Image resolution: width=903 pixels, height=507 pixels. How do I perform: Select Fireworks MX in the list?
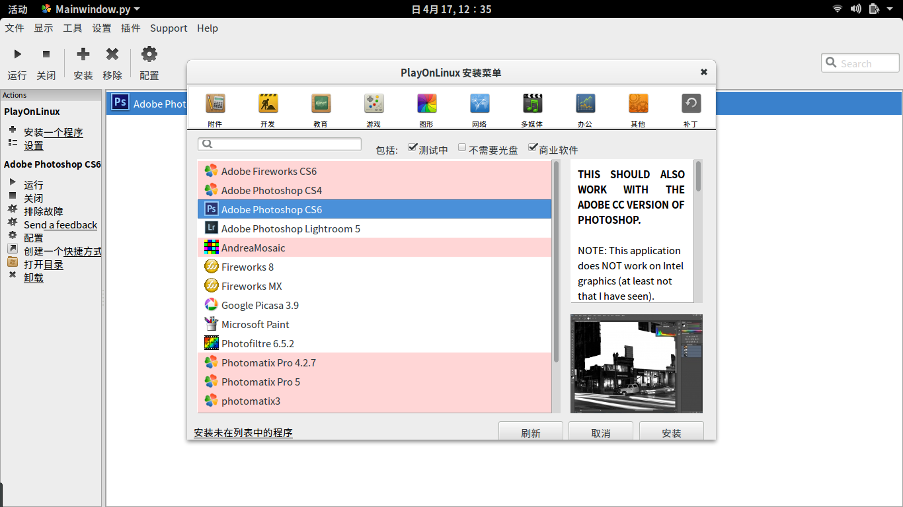click(374, 286)
